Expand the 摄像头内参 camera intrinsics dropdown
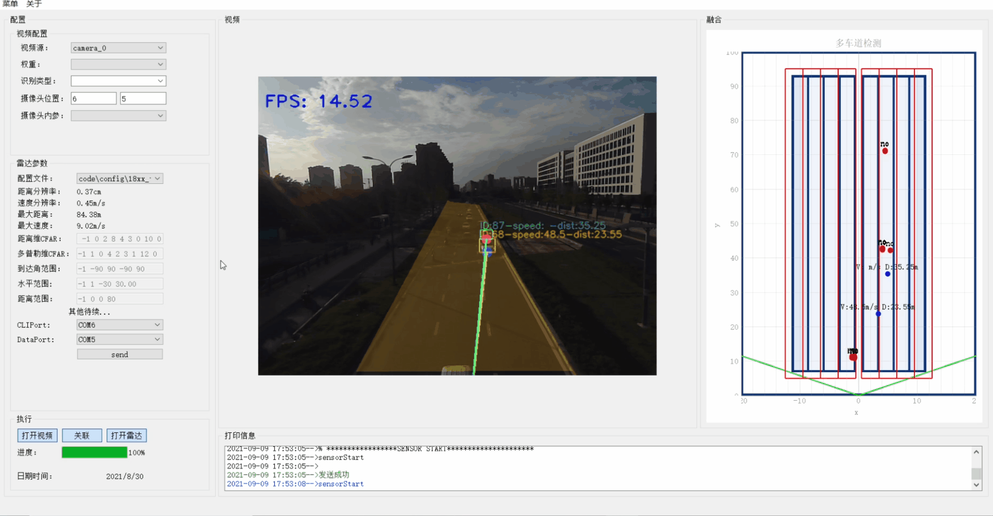993x516 pixels. [x=118, y=115]
